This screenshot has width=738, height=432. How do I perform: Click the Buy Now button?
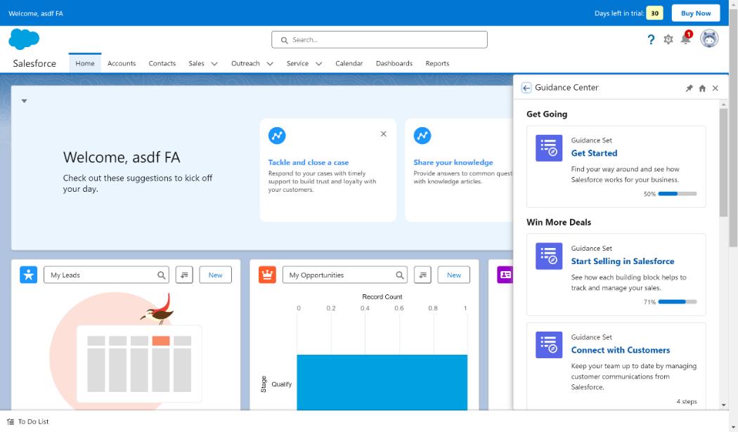point(695,13)
